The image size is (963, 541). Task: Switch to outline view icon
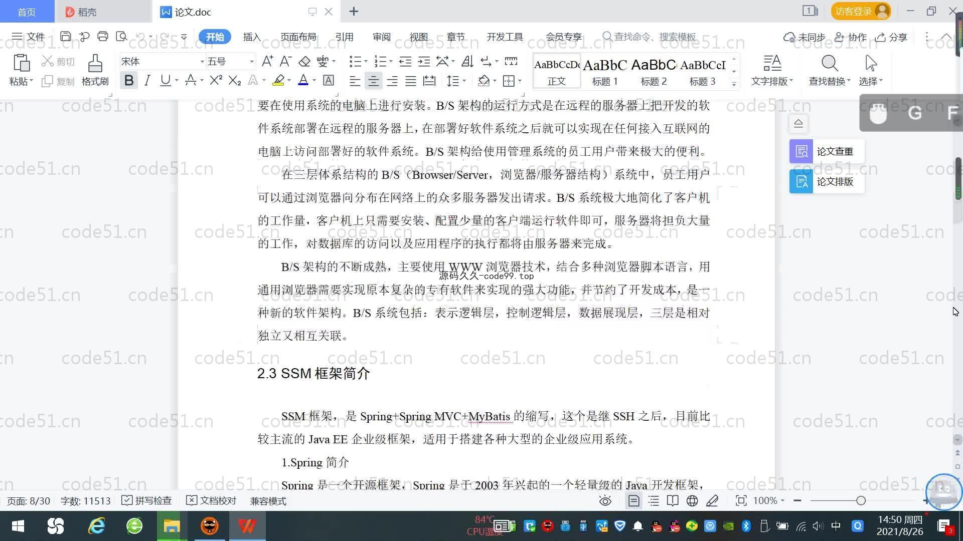[654, 500]
